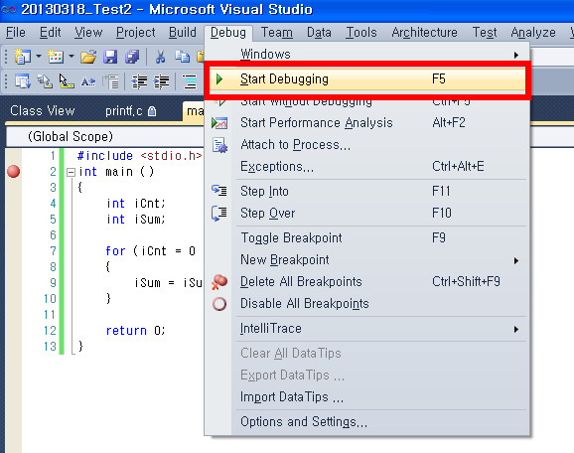
Task: Click the Display Object Member List icon
Action: point(22,81)
